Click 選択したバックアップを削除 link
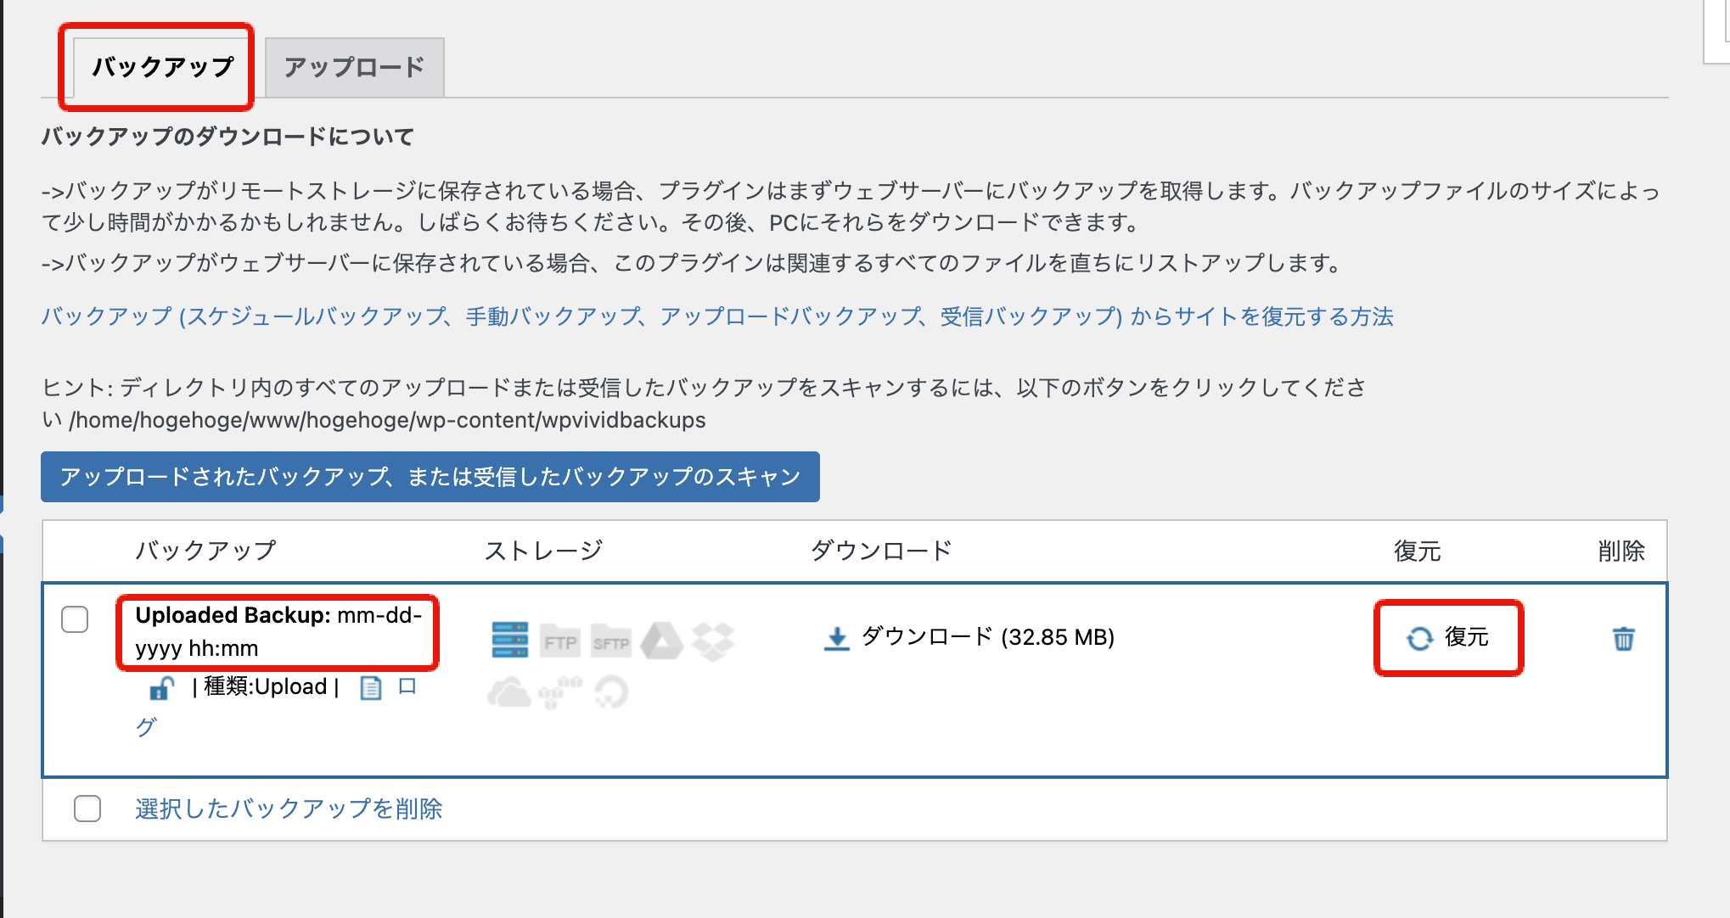The width and height of the screenshot is (1730, 918). pyautogui.click(x=289, y=809)
